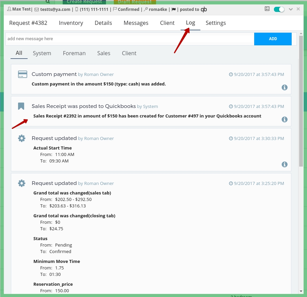The height and width of the screenshot is (297, 307).
Task: Click 'Grand total was changed(closing tab)' heading
Action: pos(74,216)
